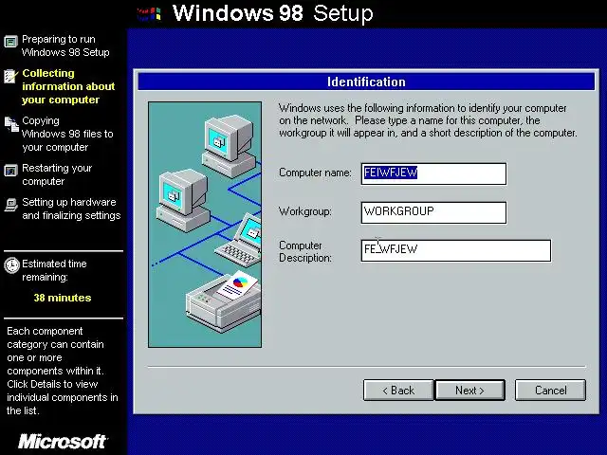The height and width of the screenshot is (455, 607).
Task: Click 'Preparing to run Windows 98 Setup' text
Action: [65, 45]
